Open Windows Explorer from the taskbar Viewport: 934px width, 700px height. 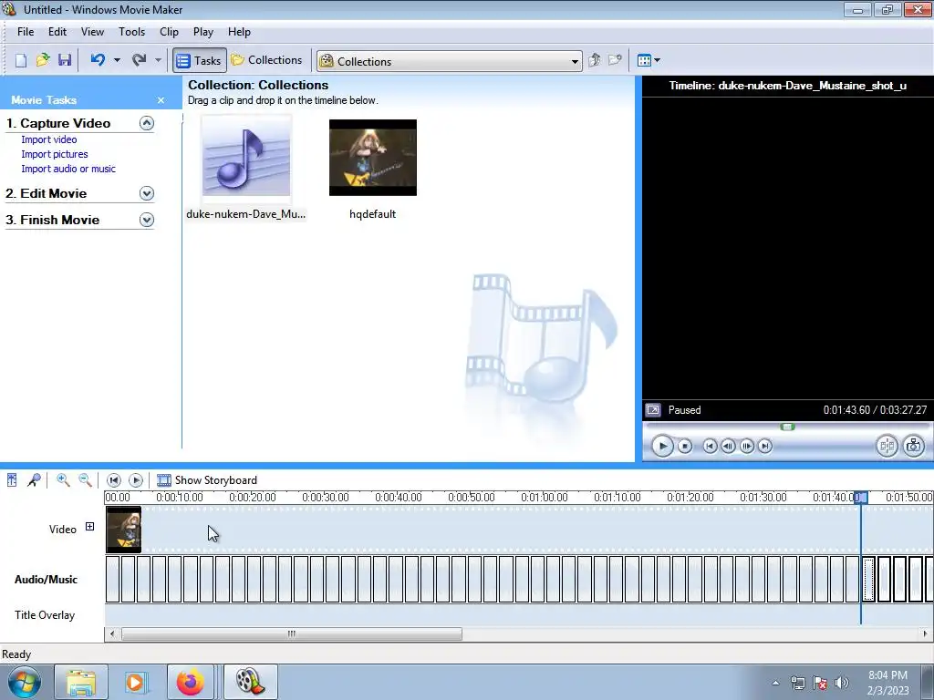pyautogui.click(x=81, y=682)
